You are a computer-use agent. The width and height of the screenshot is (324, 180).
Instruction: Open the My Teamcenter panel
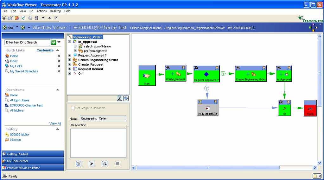(x=33, y=161)
